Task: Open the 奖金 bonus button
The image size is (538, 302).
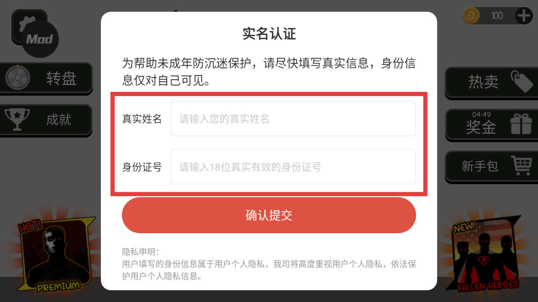Action: tap(491, 125)
